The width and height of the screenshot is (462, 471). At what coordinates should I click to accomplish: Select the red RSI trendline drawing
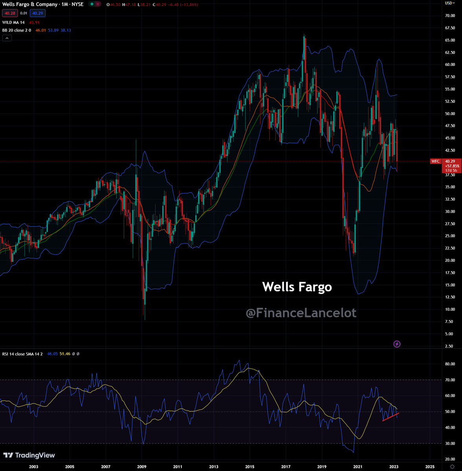pos(391,417)
